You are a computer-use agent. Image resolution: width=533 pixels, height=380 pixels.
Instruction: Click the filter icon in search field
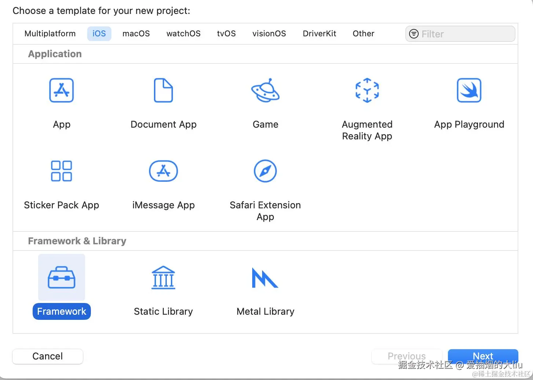[x=414, y=34]
